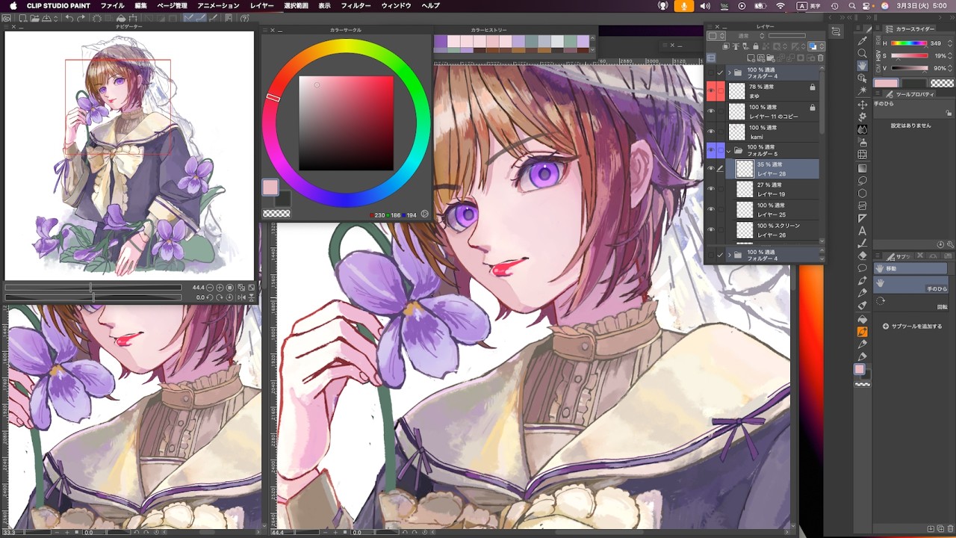Hide レイヤー 26 screen layer
Viewport: 956px width, 538px height.
(x=710, y=229)
